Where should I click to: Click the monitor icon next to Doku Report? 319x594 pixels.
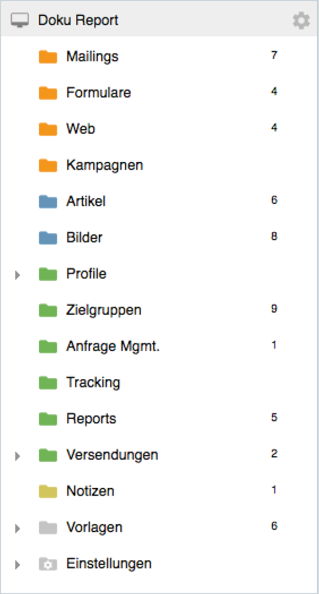[x=19, y=21]
